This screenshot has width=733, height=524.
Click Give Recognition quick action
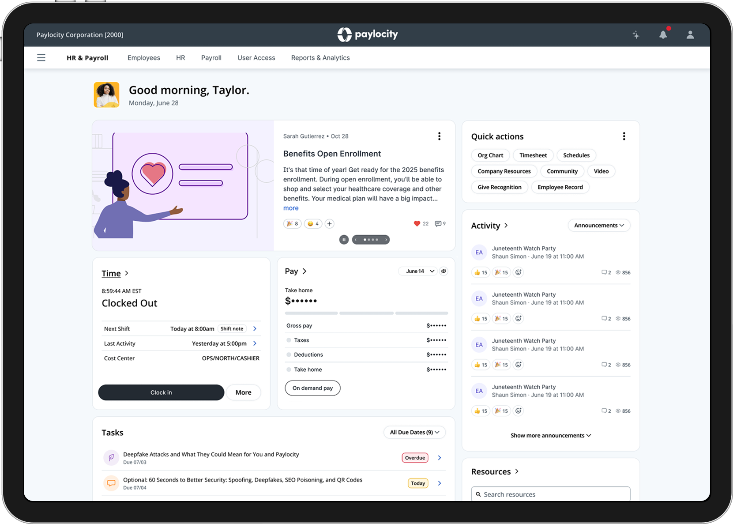pos(500,187)
